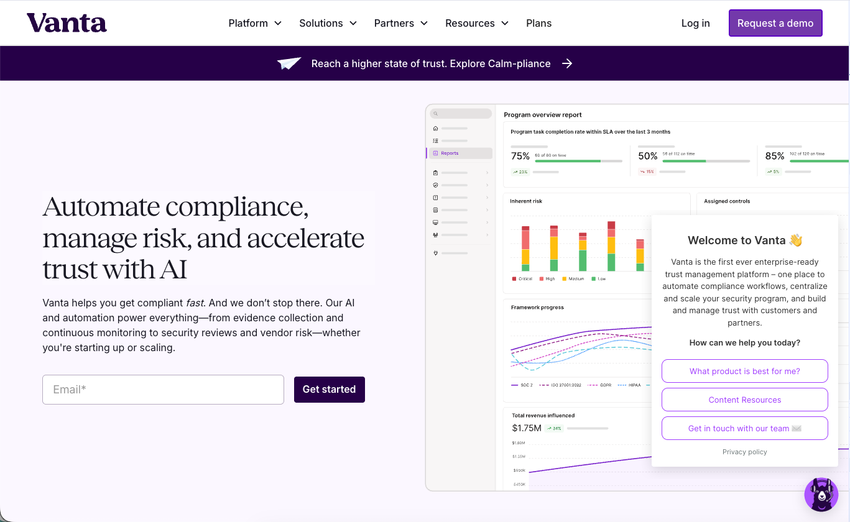Click the clipboard icon in the dashboard sidebar
Viewport: 850px width, 522px height.
435,173
